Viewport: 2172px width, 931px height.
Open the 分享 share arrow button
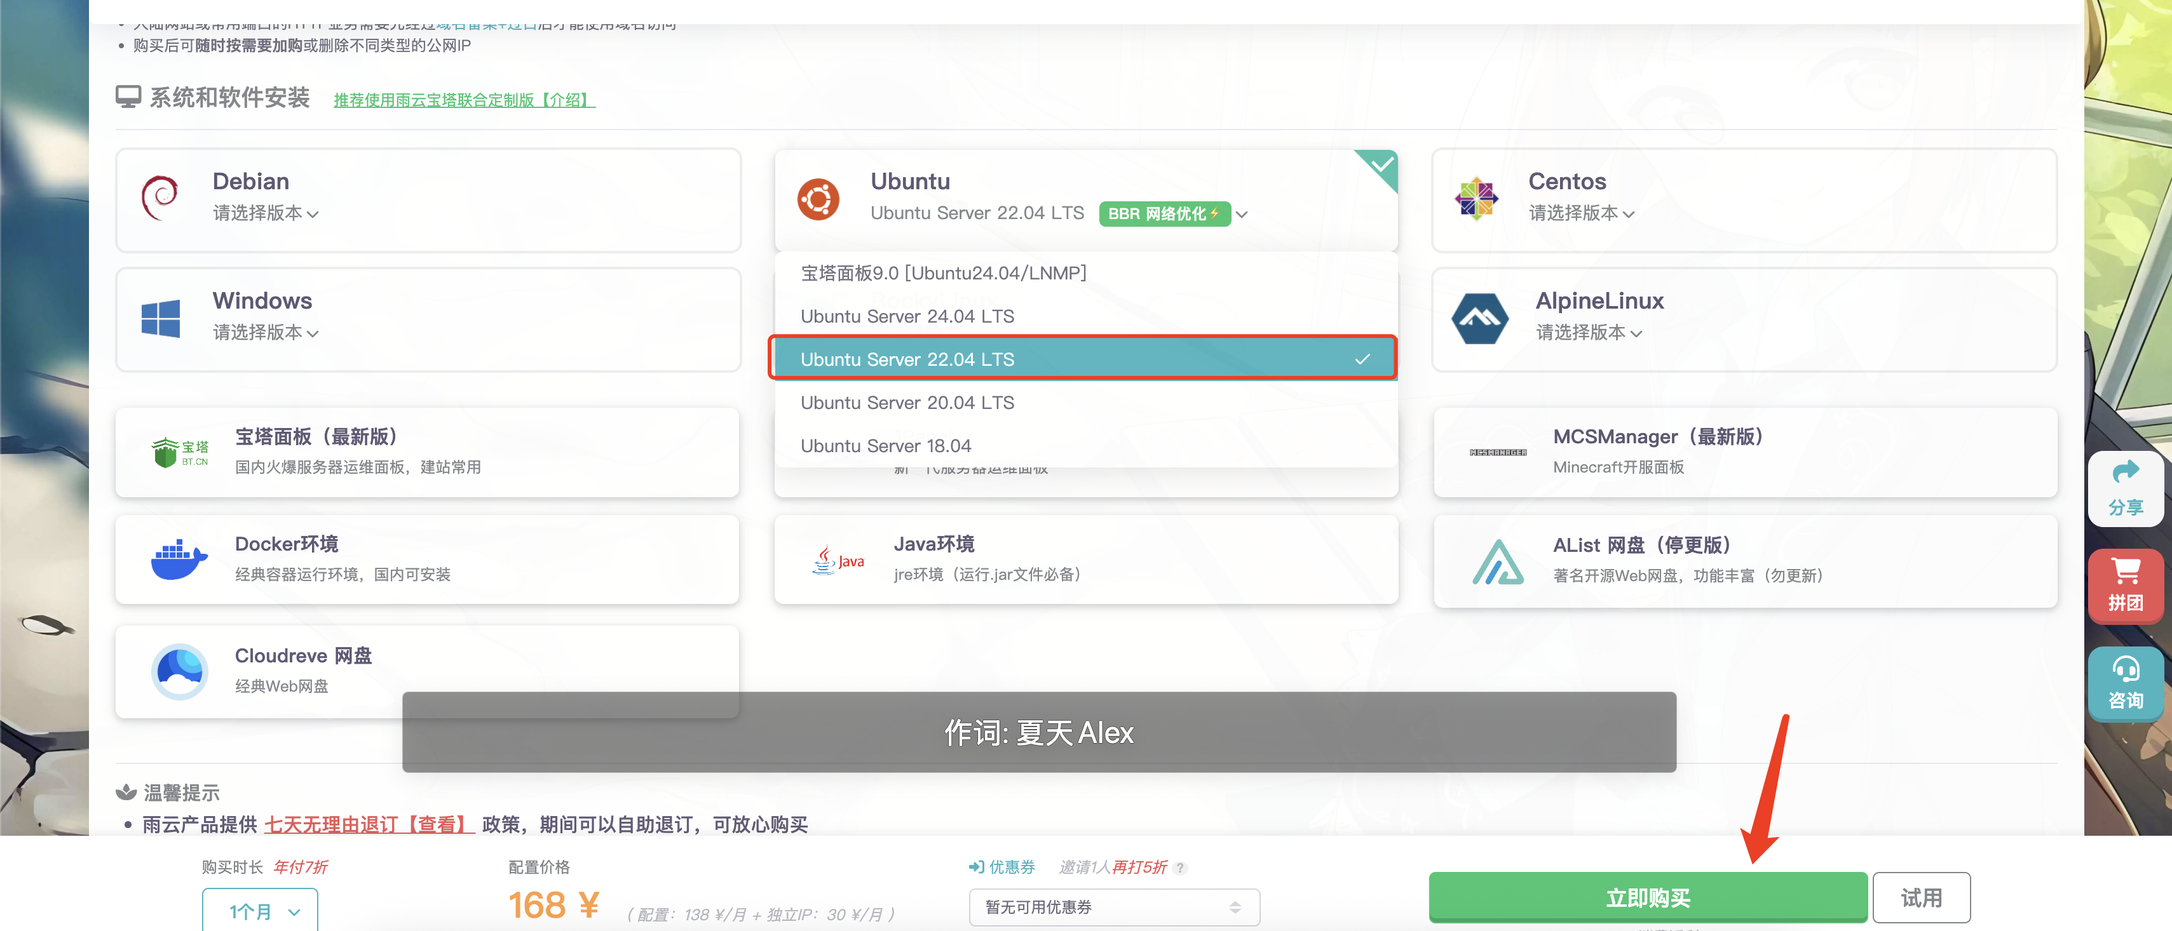(2125, 488)
